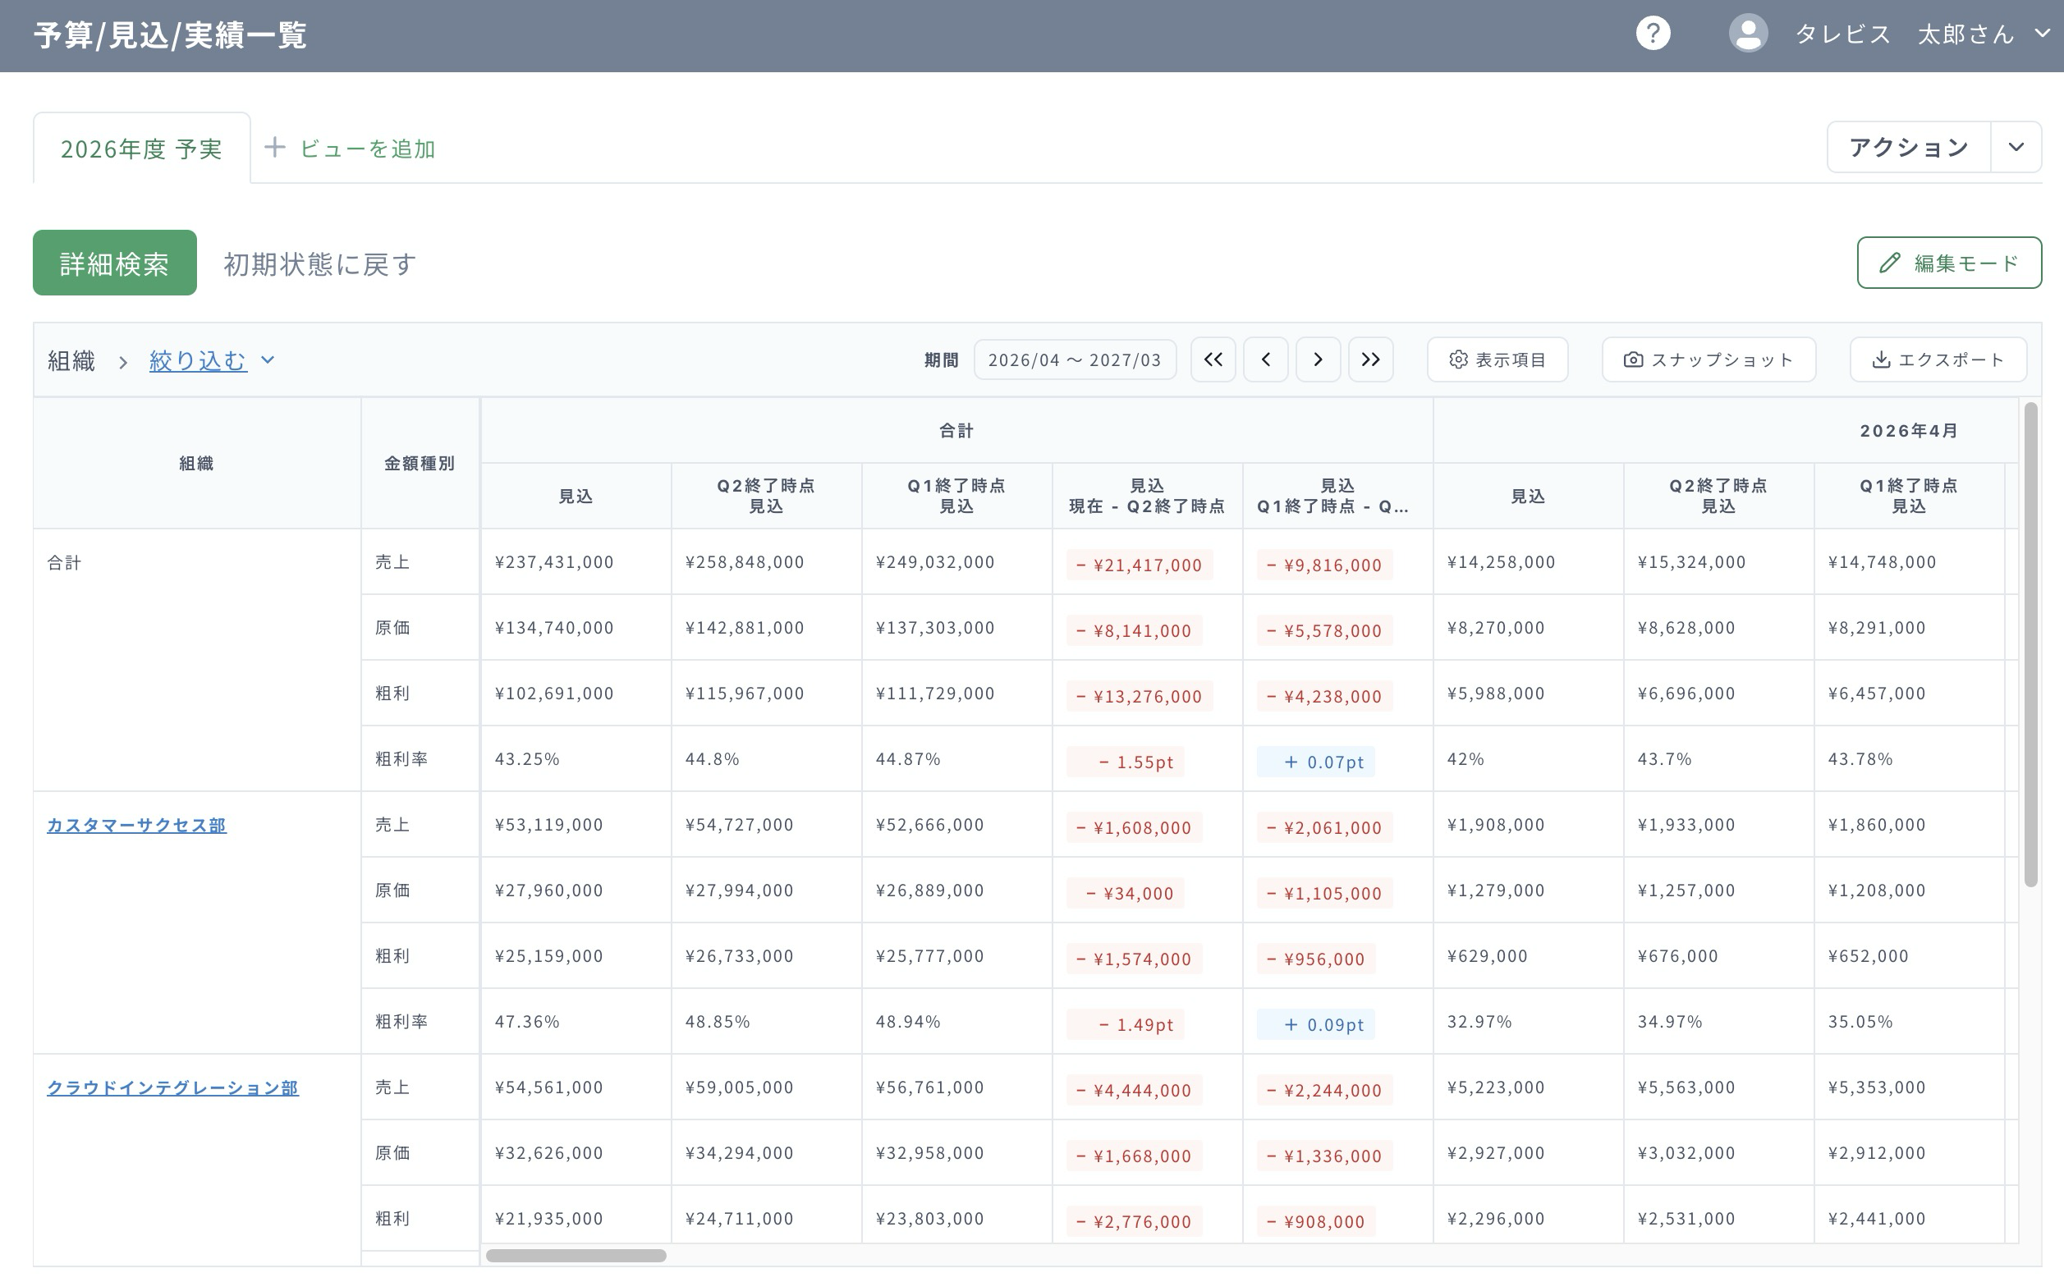2064x1282 pixels.
Task: Click the 合計 organization row label
Action: 64,563
